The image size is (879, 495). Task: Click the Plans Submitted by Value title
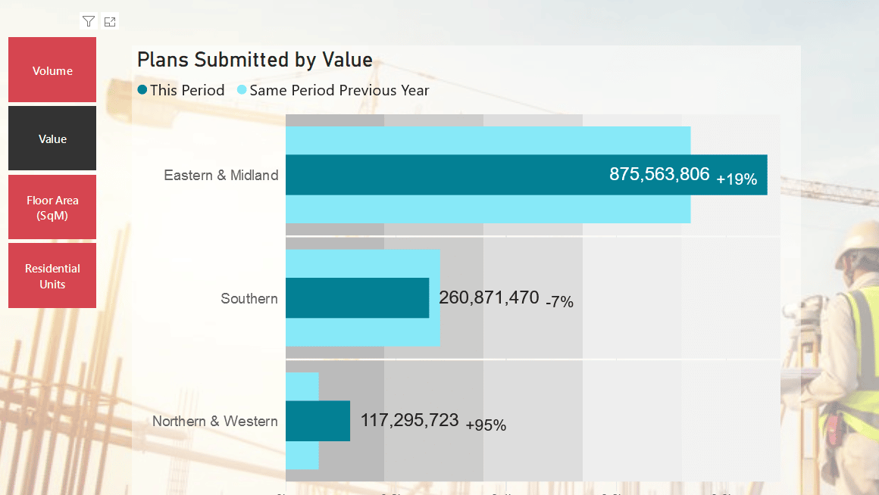[x=255, y=60]
